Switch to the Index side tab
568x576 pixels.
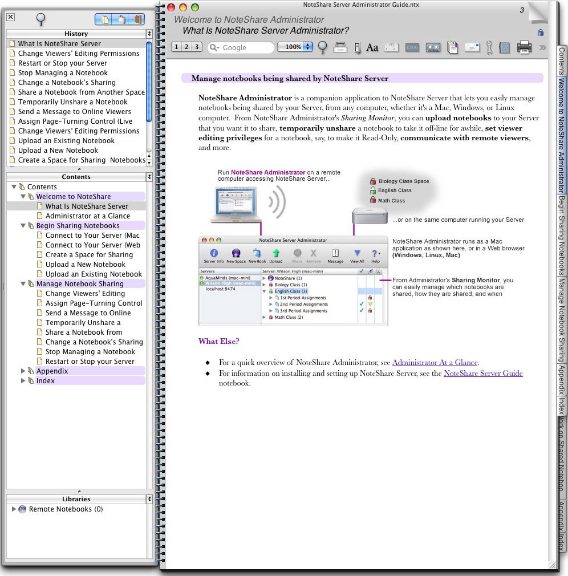(x=561, y=405)
